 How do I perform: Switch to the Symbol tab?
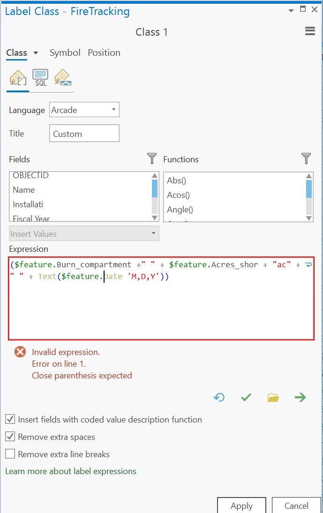click(x=65, y=53)
